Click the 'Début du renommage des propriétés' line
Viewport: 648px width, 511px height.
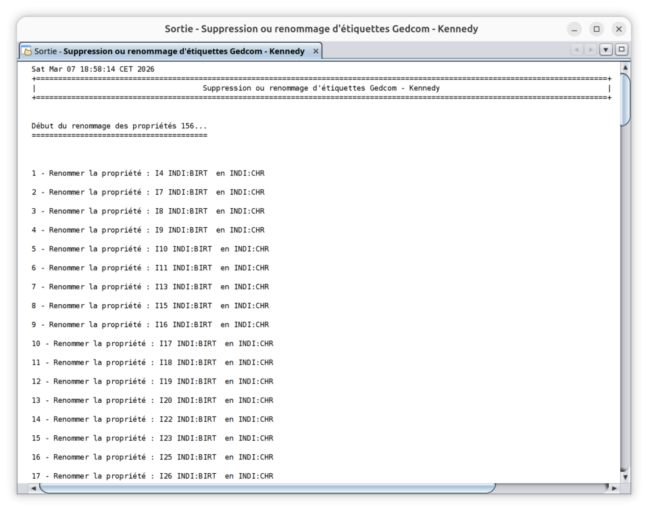pos(119,126)
